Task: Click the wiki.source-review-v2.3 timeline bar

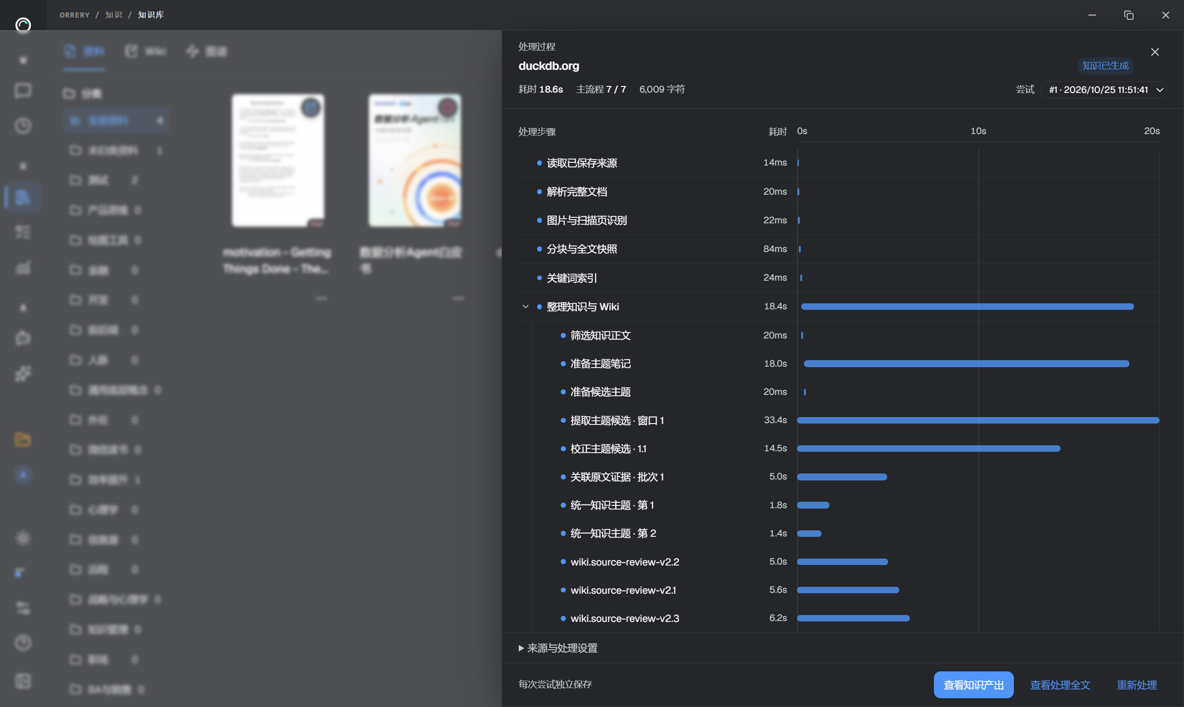Action: tap(853, 618)
